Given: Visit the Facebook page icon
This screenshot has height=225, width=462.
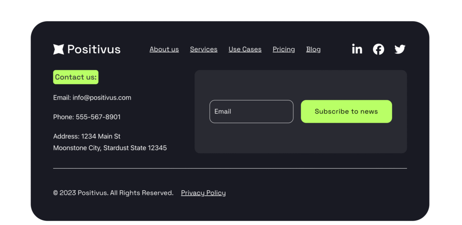Looking at the screenshot, I should (x=379, y=49).
